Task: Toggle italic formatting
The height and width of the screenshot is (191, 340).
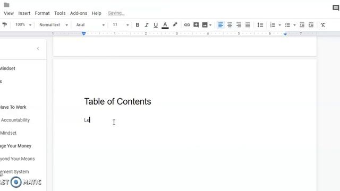Action: click(147, 25)
